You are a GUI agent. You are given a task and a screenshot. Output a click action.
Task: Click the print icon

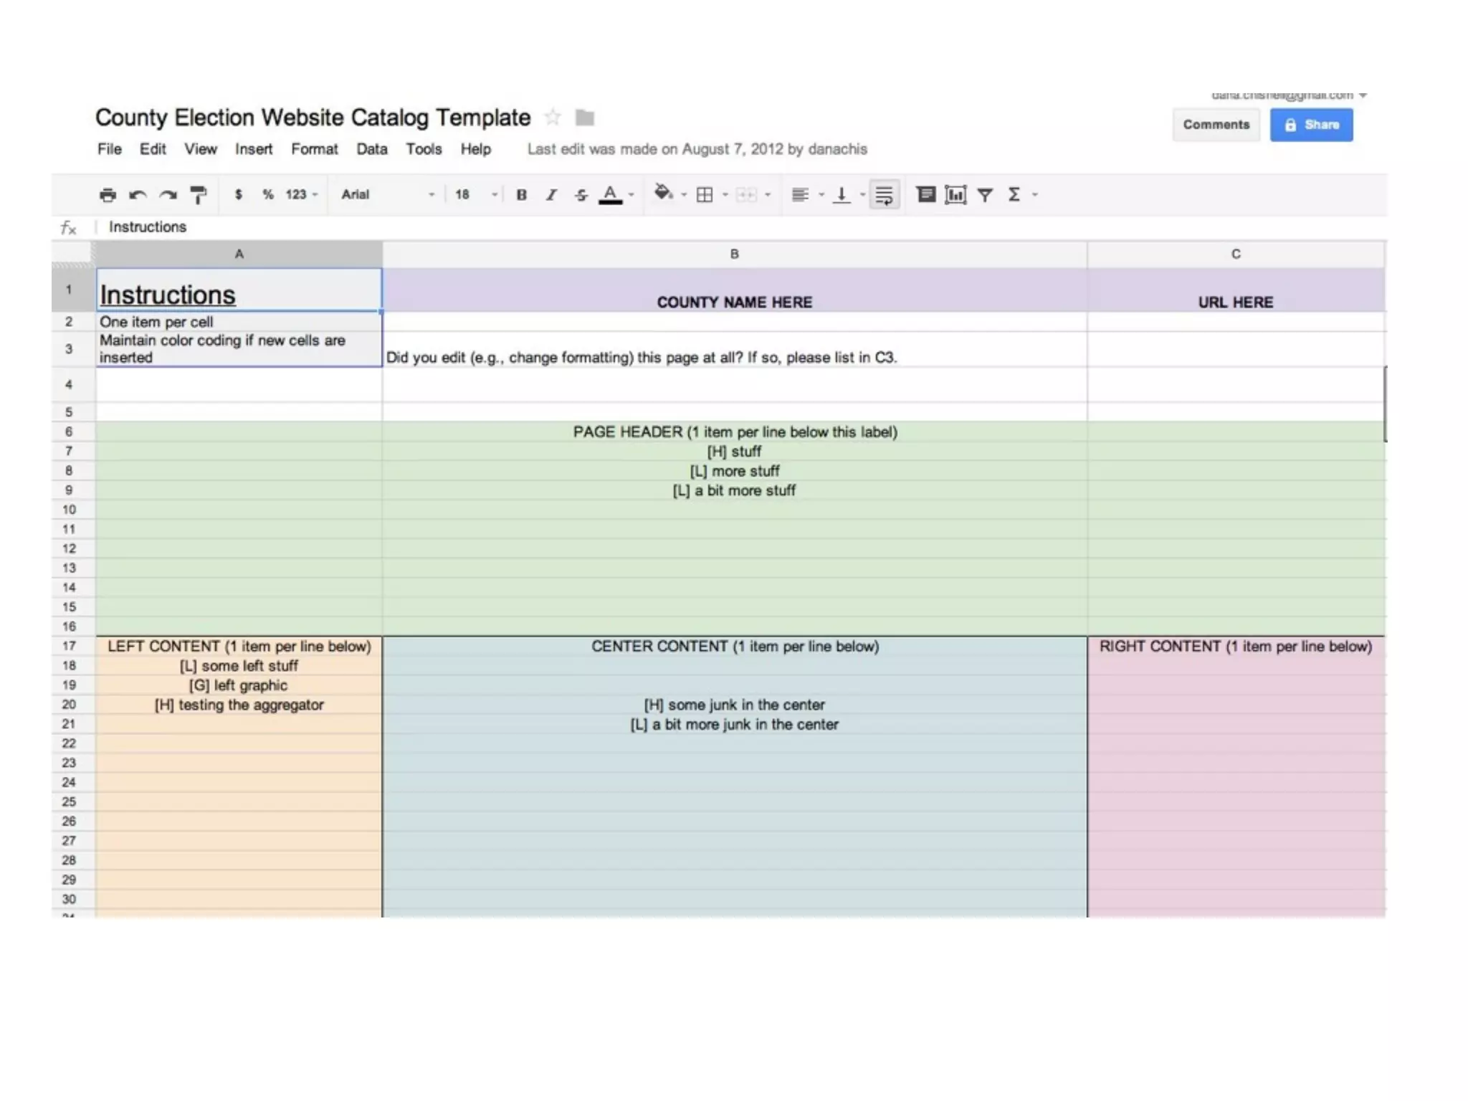(x=108, y=195)
